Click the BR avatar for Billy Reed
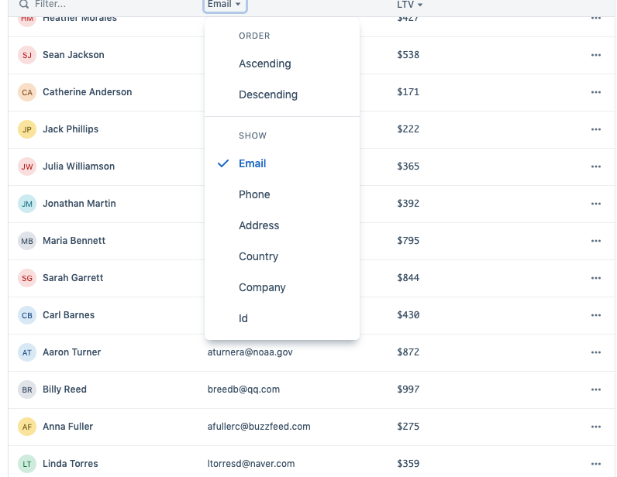This screenshot has width=617, height=477. pos(27,389)
